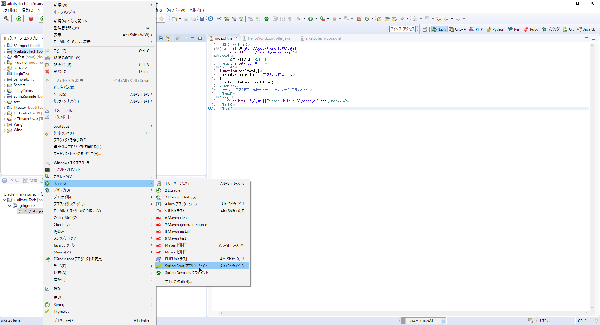
Task: Click the editor's horizontal scroll left arrow
Action: (222, 313)
